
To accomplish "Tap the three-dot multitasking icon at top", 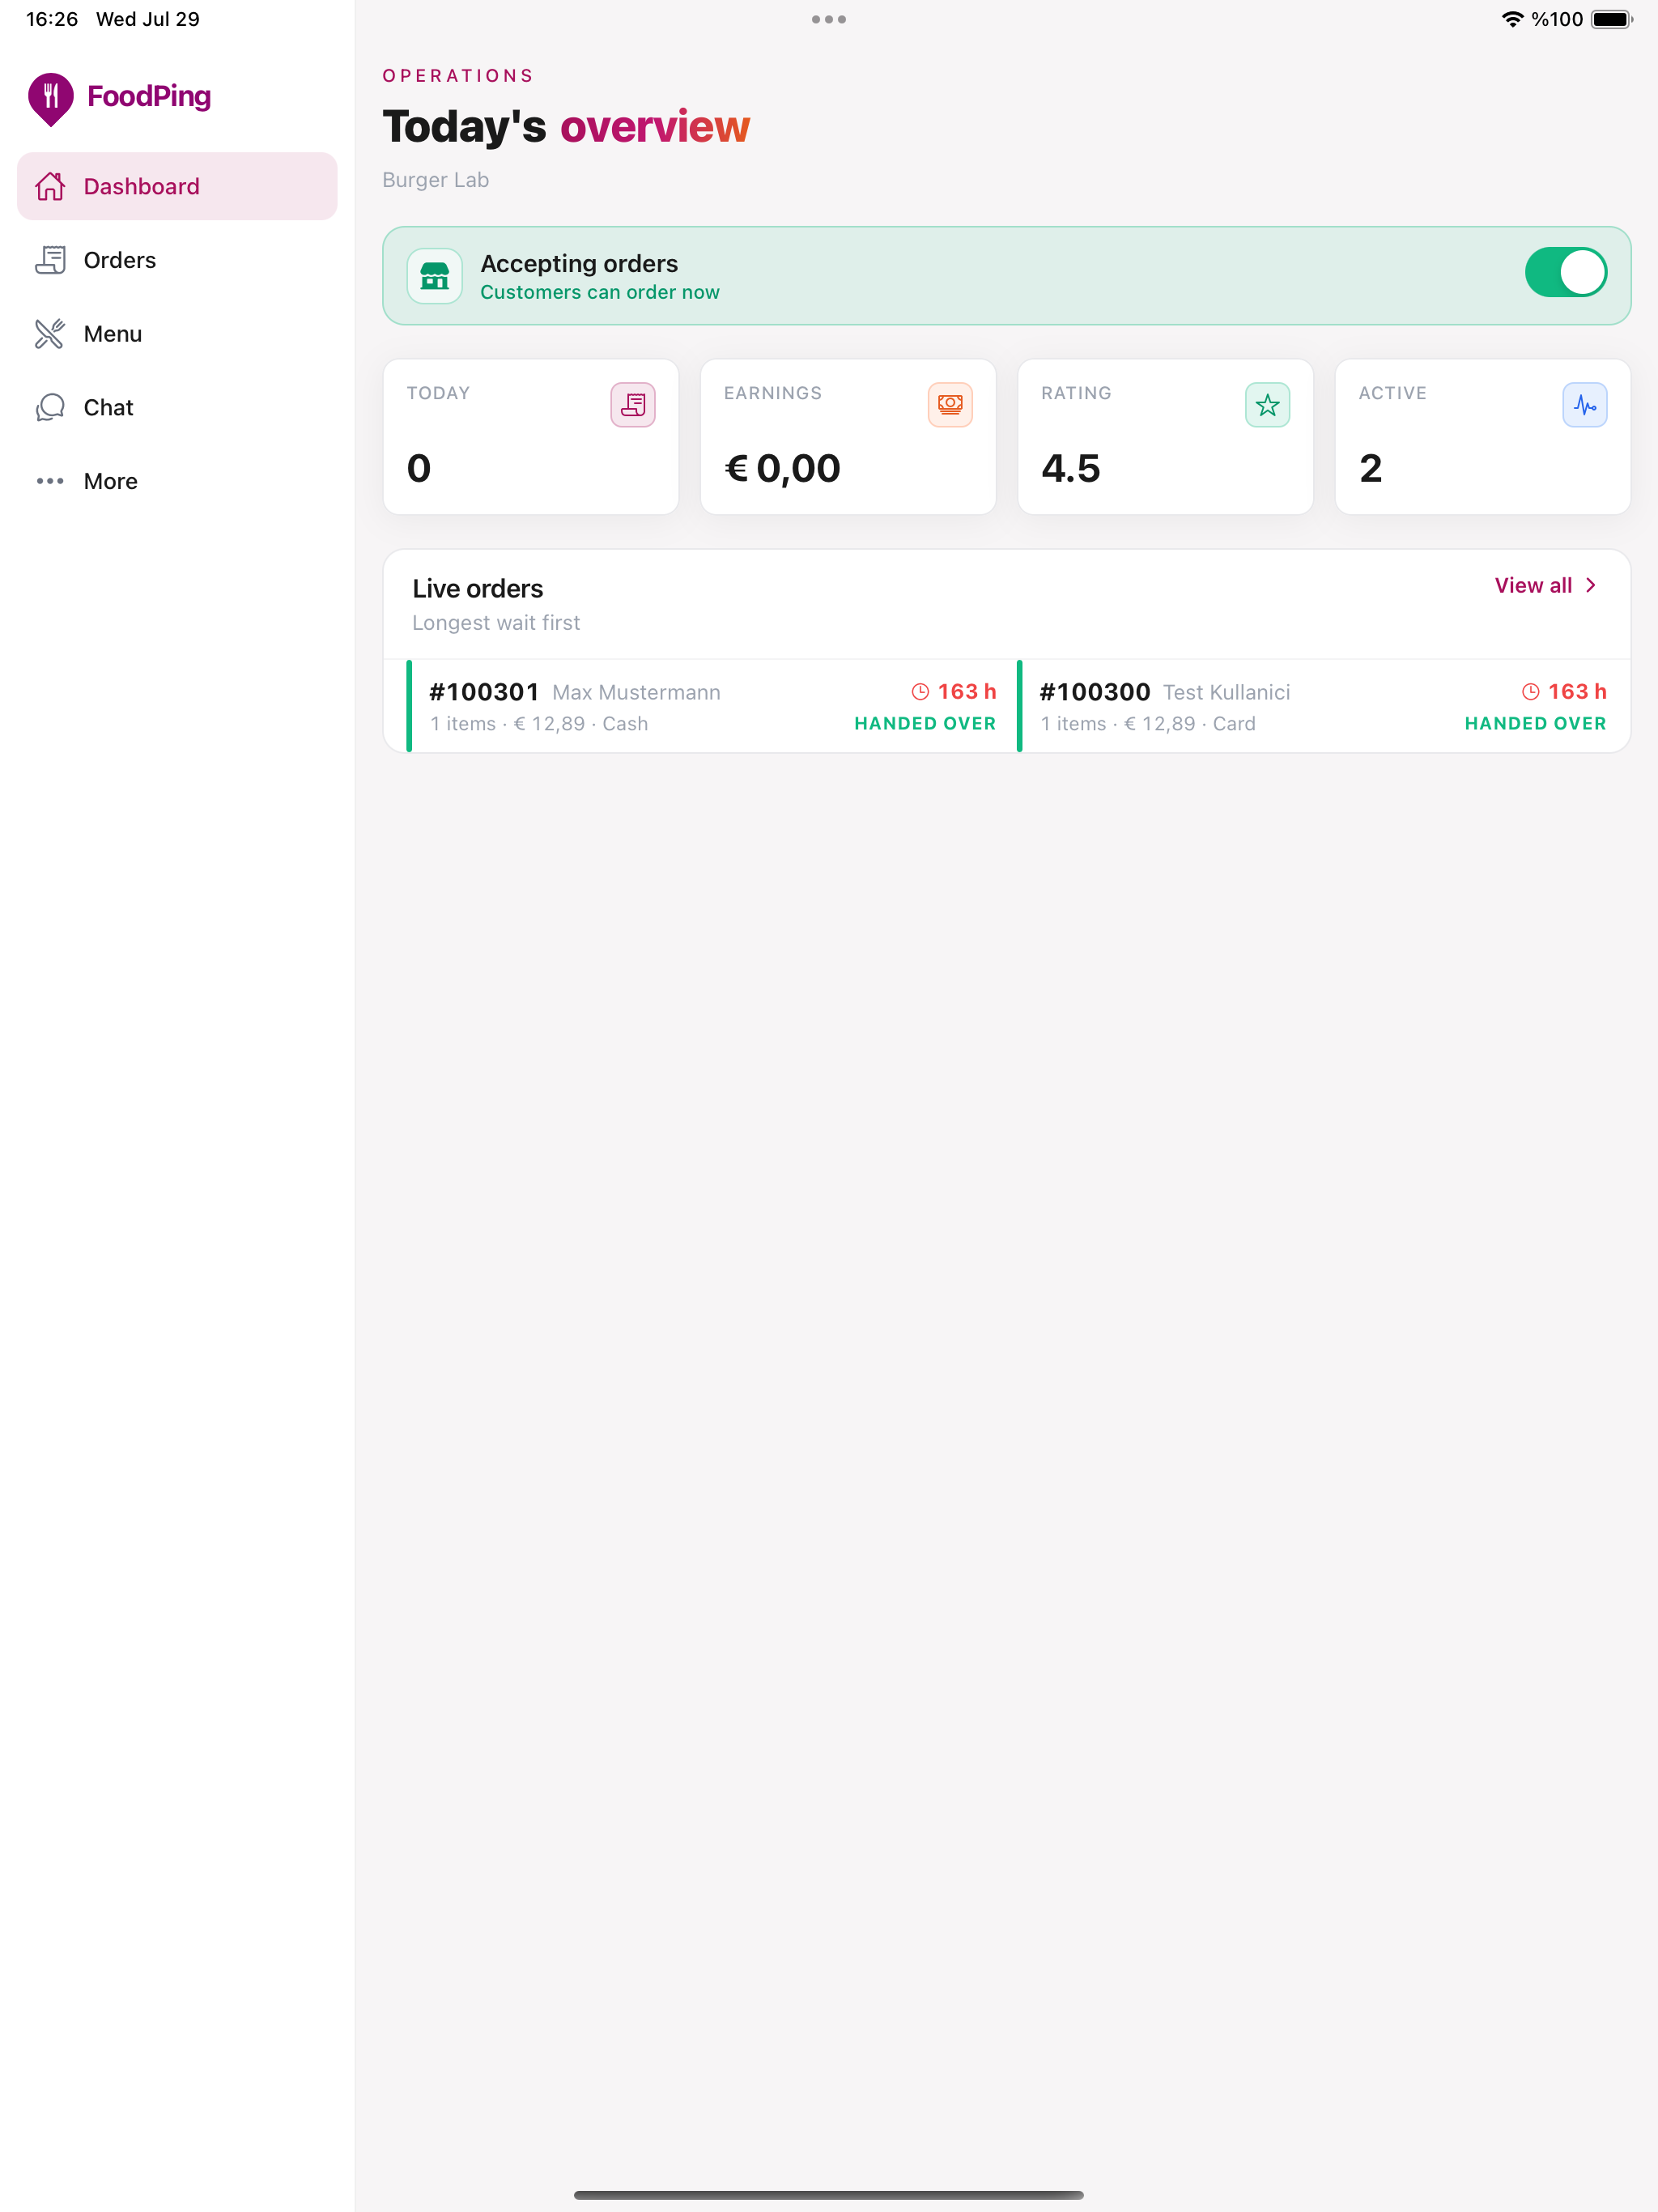I will tap(829, 19).
